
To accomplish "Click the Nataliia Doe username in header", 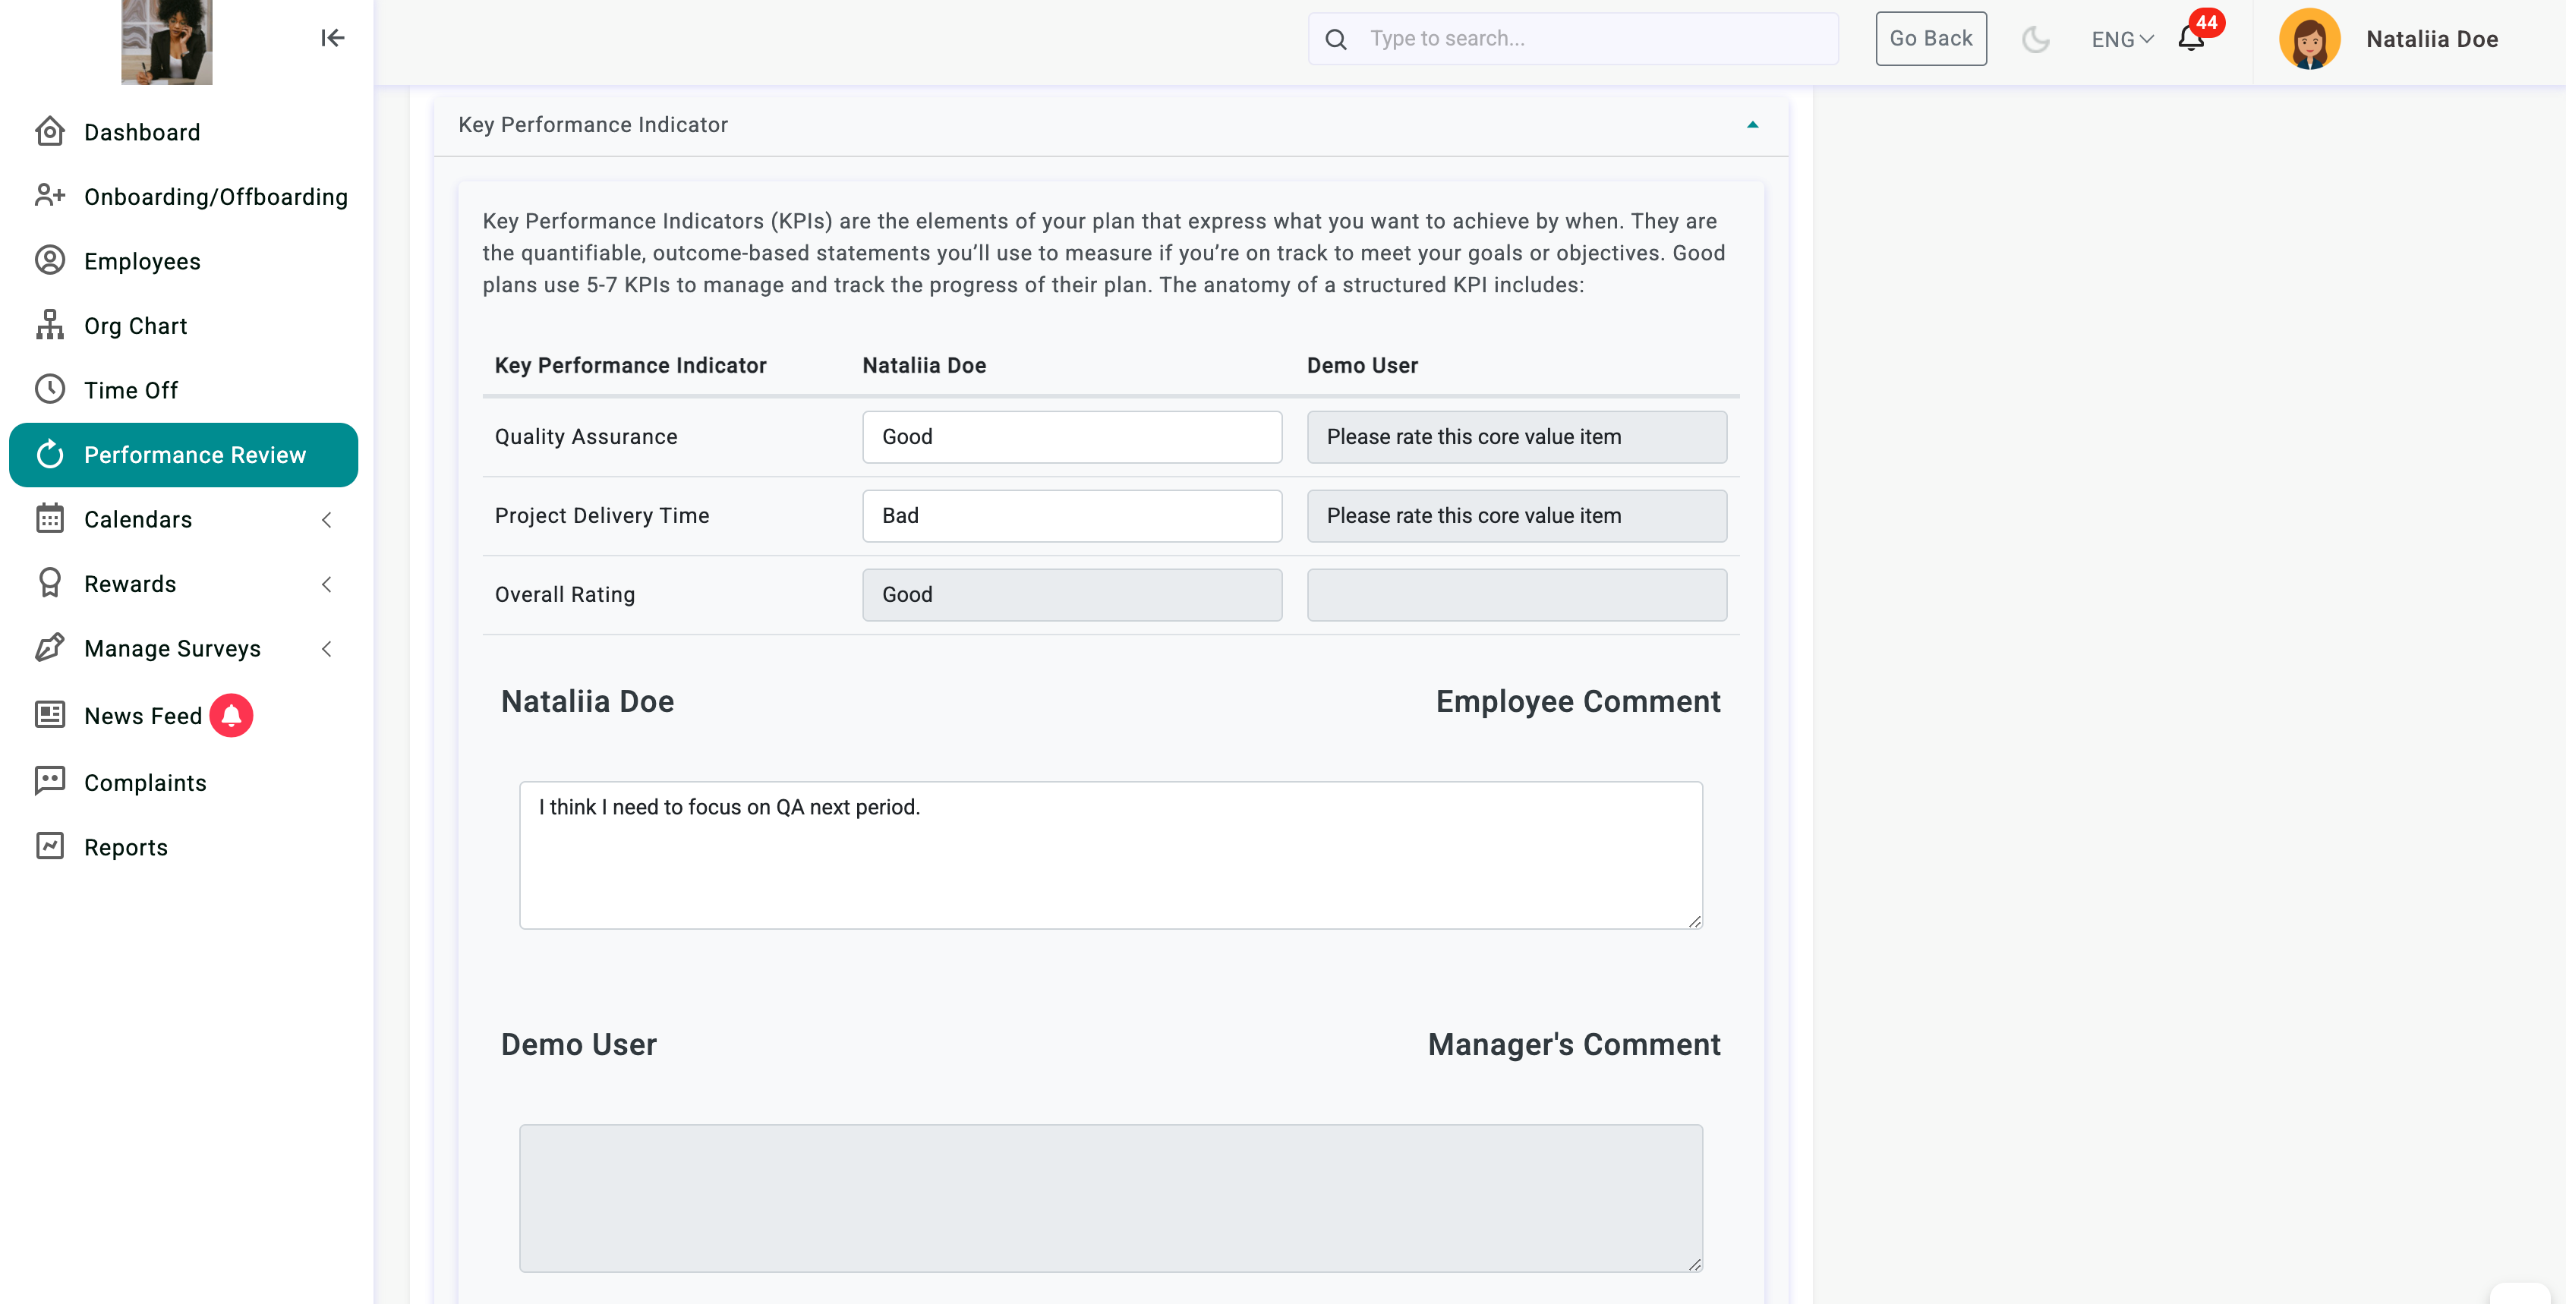I will (2432, 39).
